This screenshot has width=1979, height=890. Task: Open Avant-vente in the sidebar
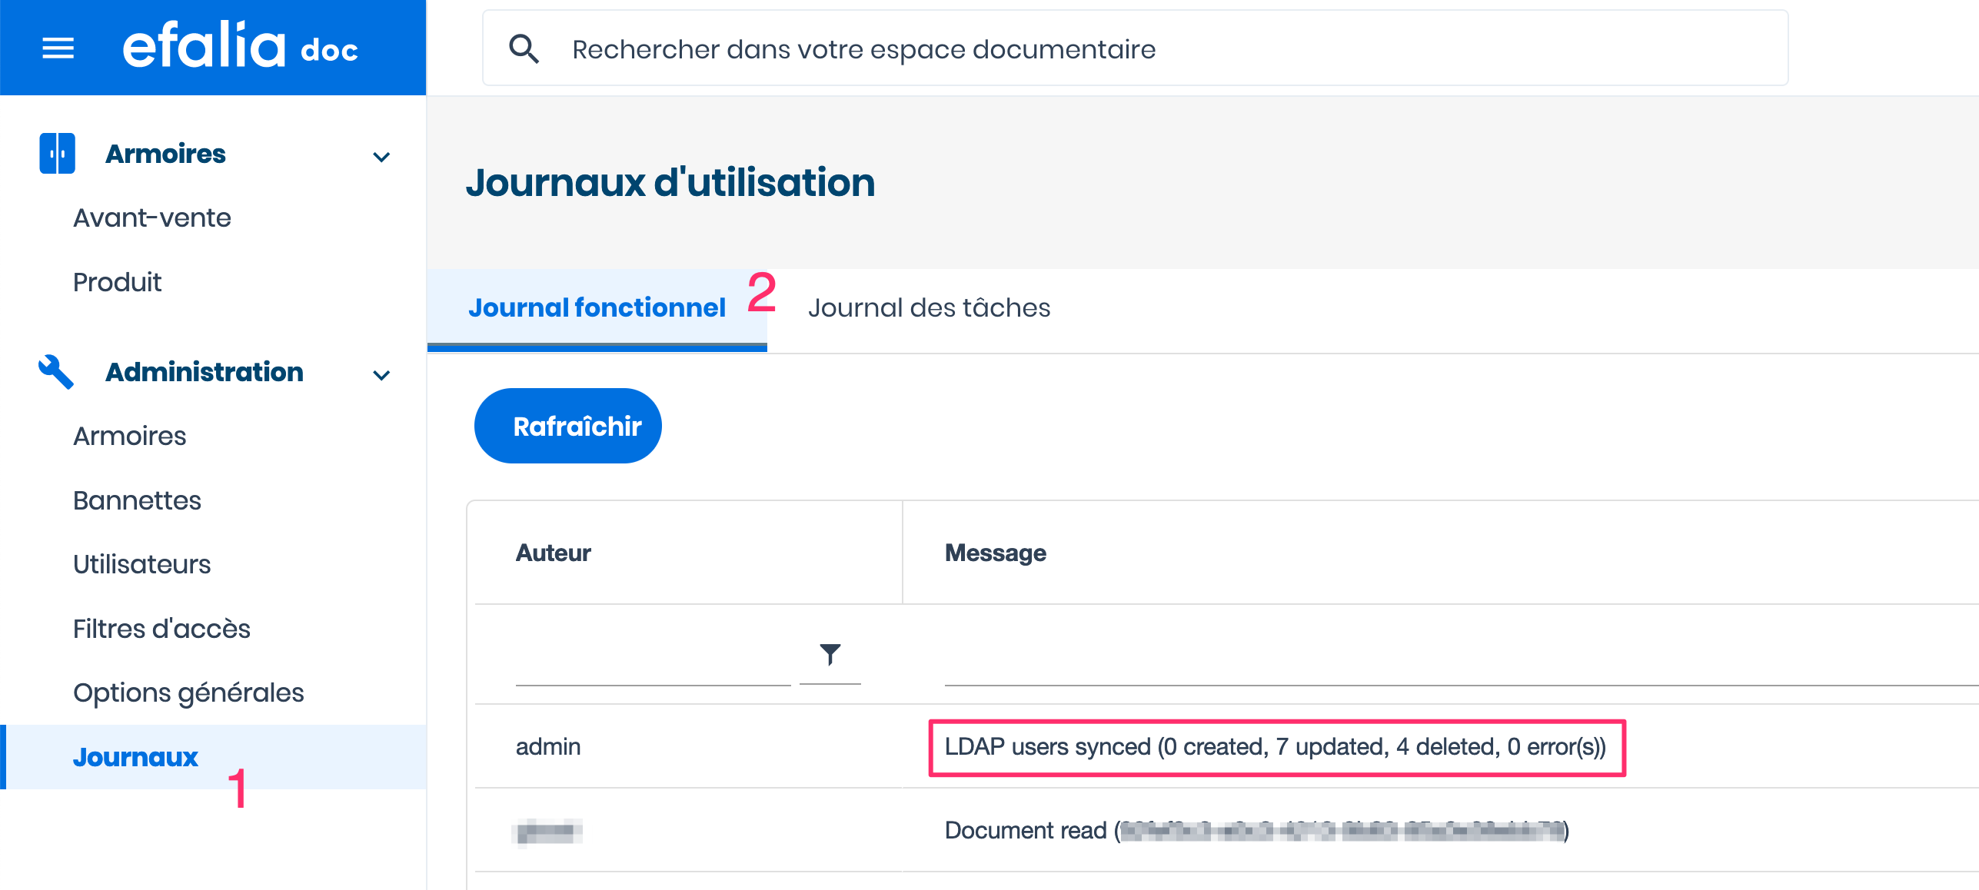coord(152,218)
